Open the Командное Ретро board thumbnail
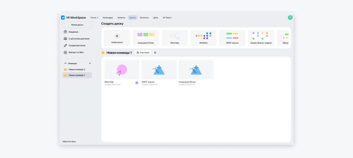 click(196, 70)
